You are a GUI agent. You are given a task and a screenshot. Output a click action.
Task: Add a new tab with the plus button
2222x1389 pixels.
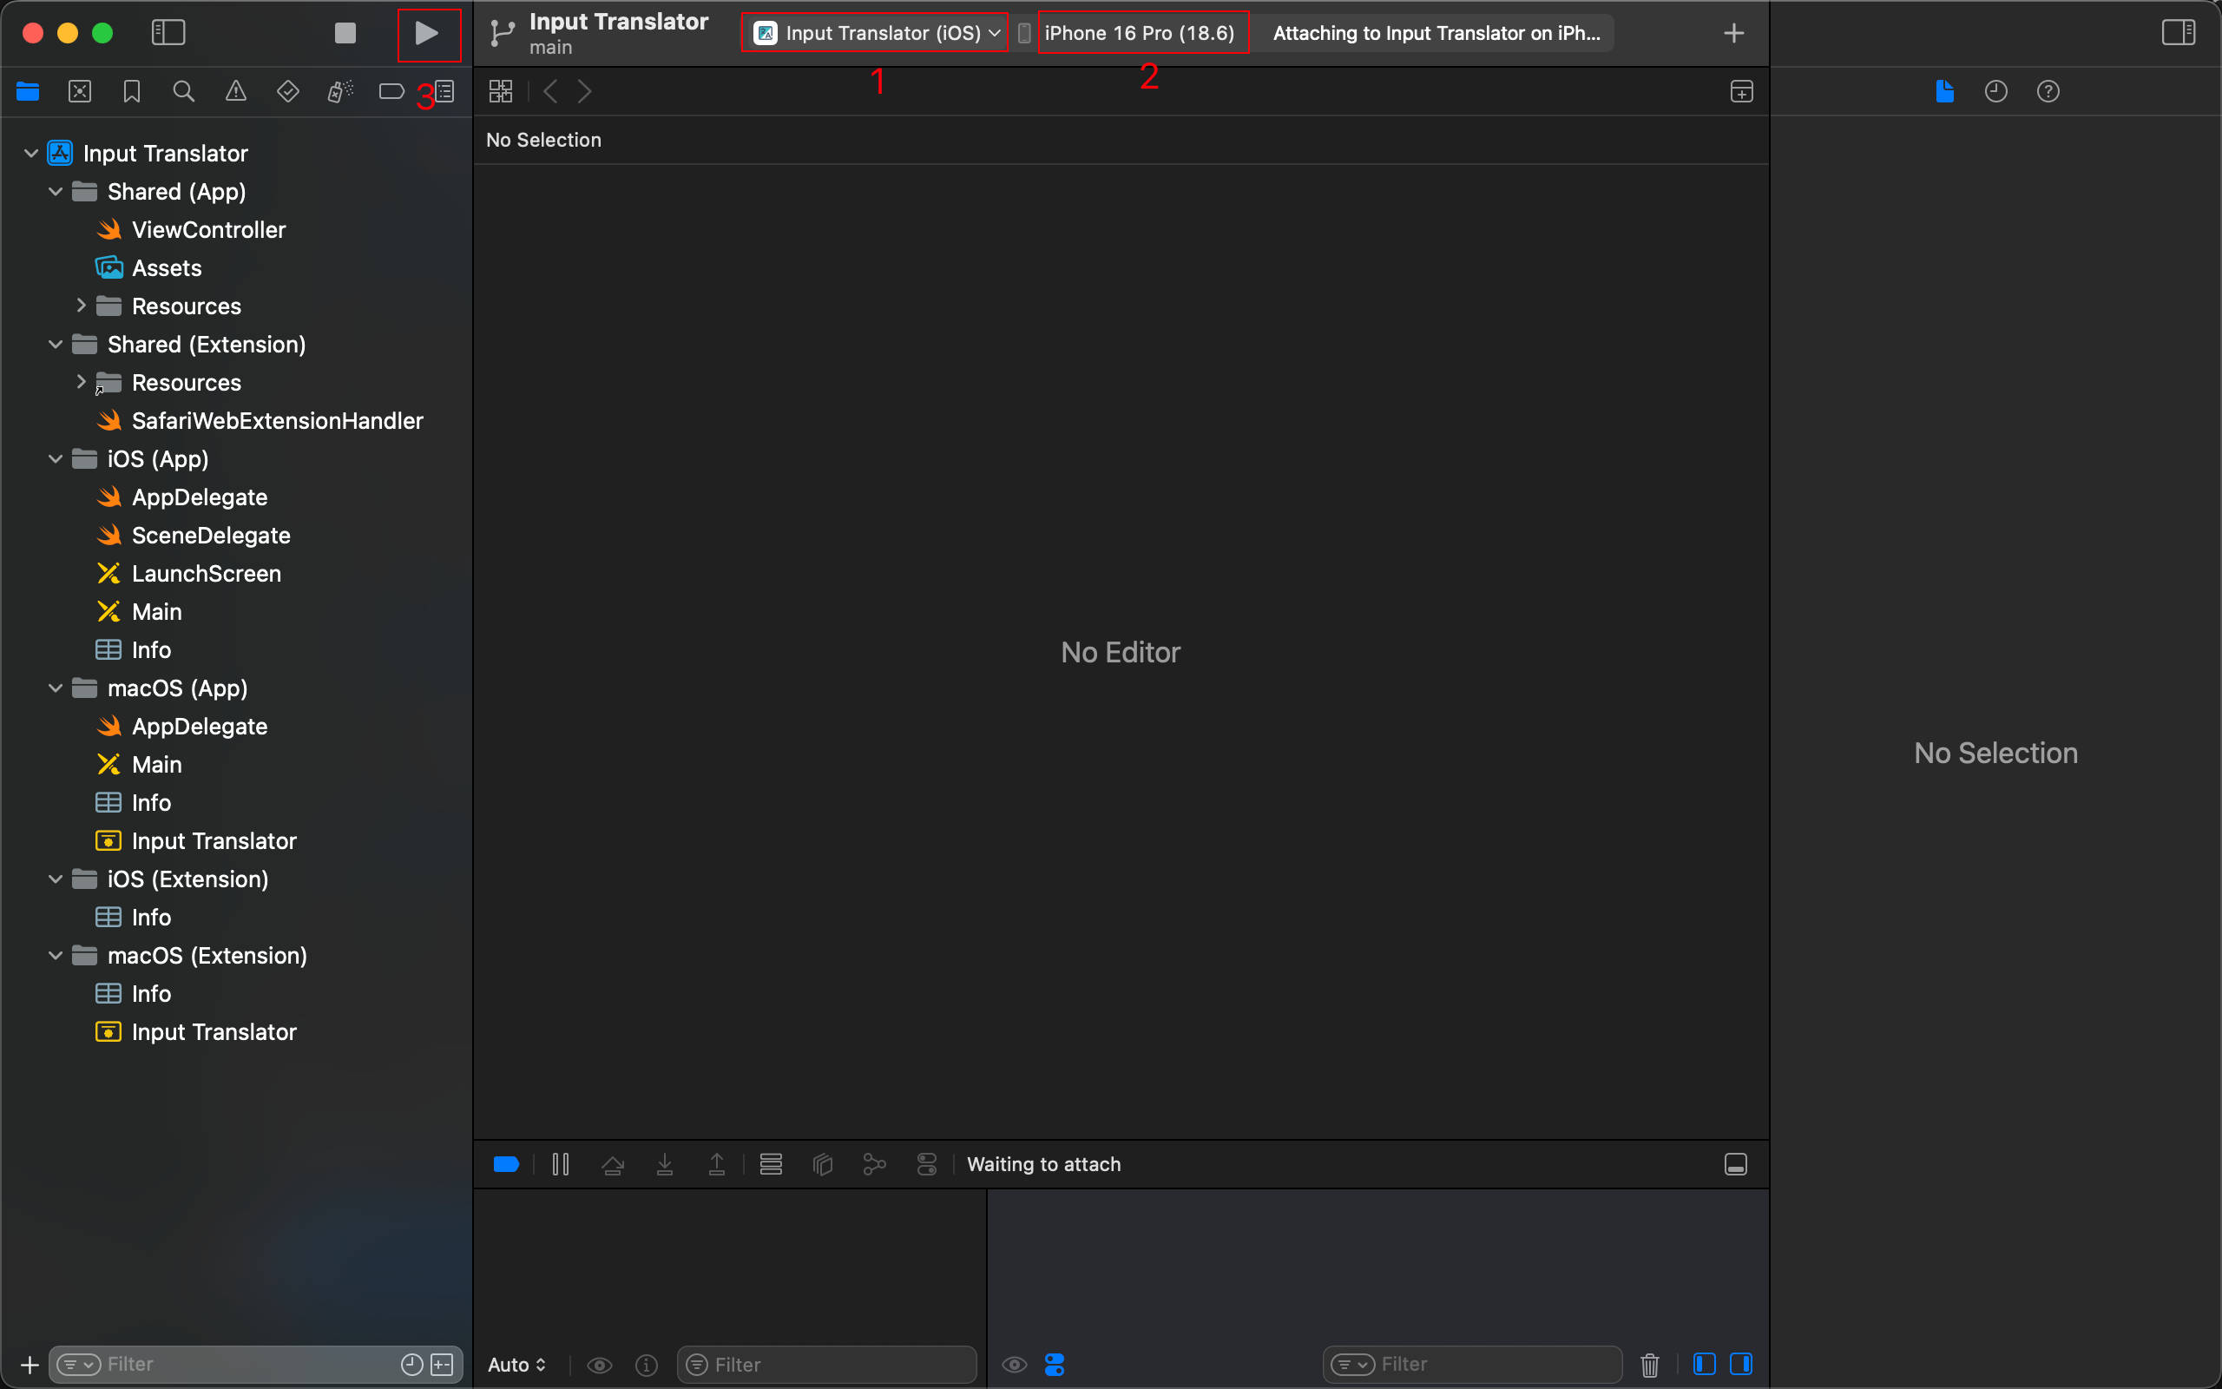1733,34
